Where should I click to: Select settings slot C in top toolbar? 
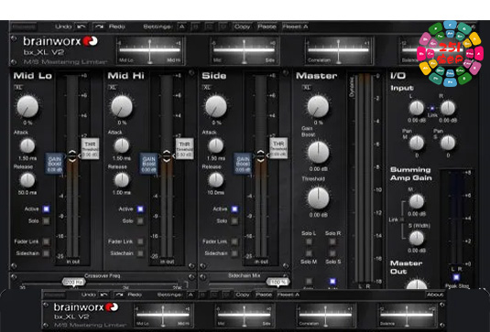click(210, 27)
